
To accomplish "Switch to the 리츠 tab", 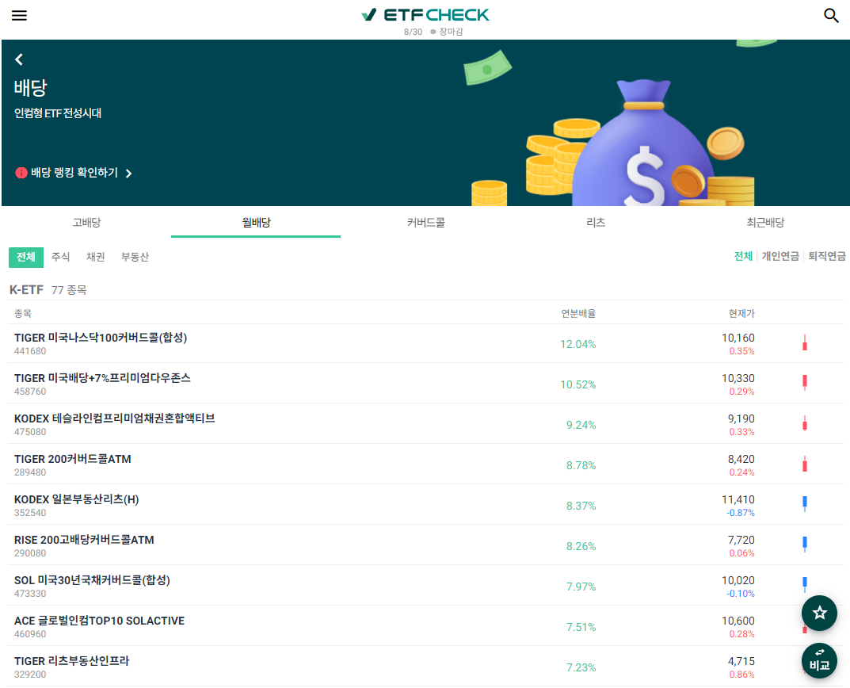I will 595,222.
